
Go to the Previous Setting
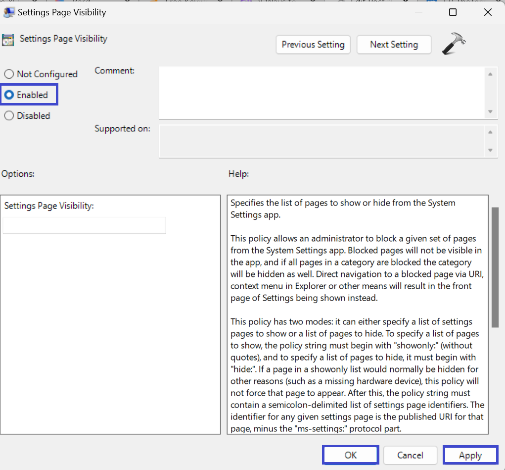tap(313, 45)
